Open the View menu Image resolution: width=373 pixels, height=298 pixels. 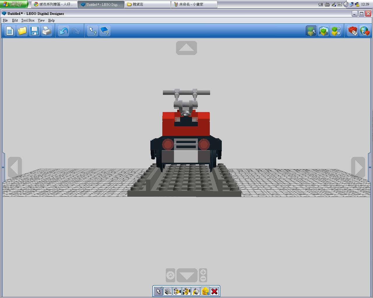click(41, 20)
